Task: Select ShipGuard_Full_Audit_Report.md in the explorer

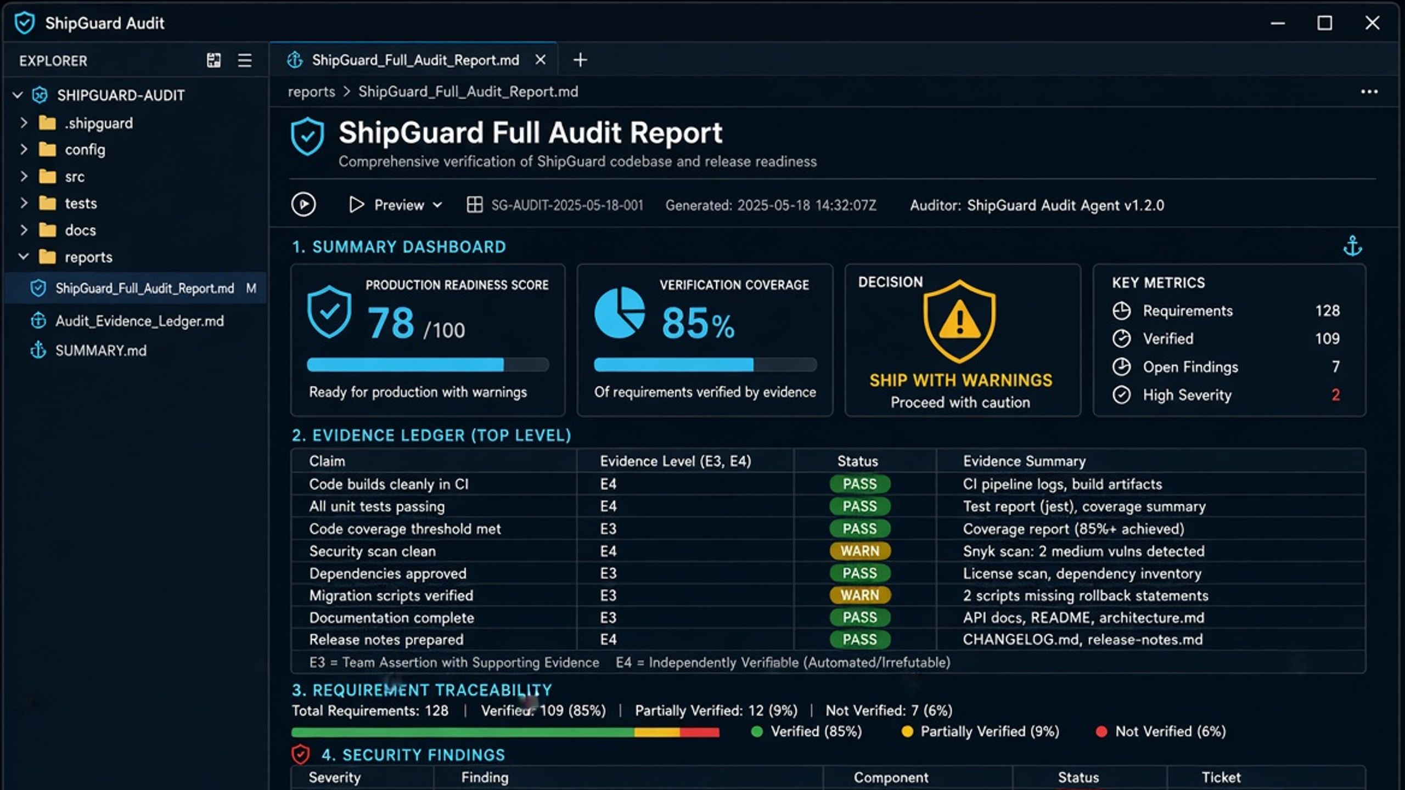Action: [136, 288]
